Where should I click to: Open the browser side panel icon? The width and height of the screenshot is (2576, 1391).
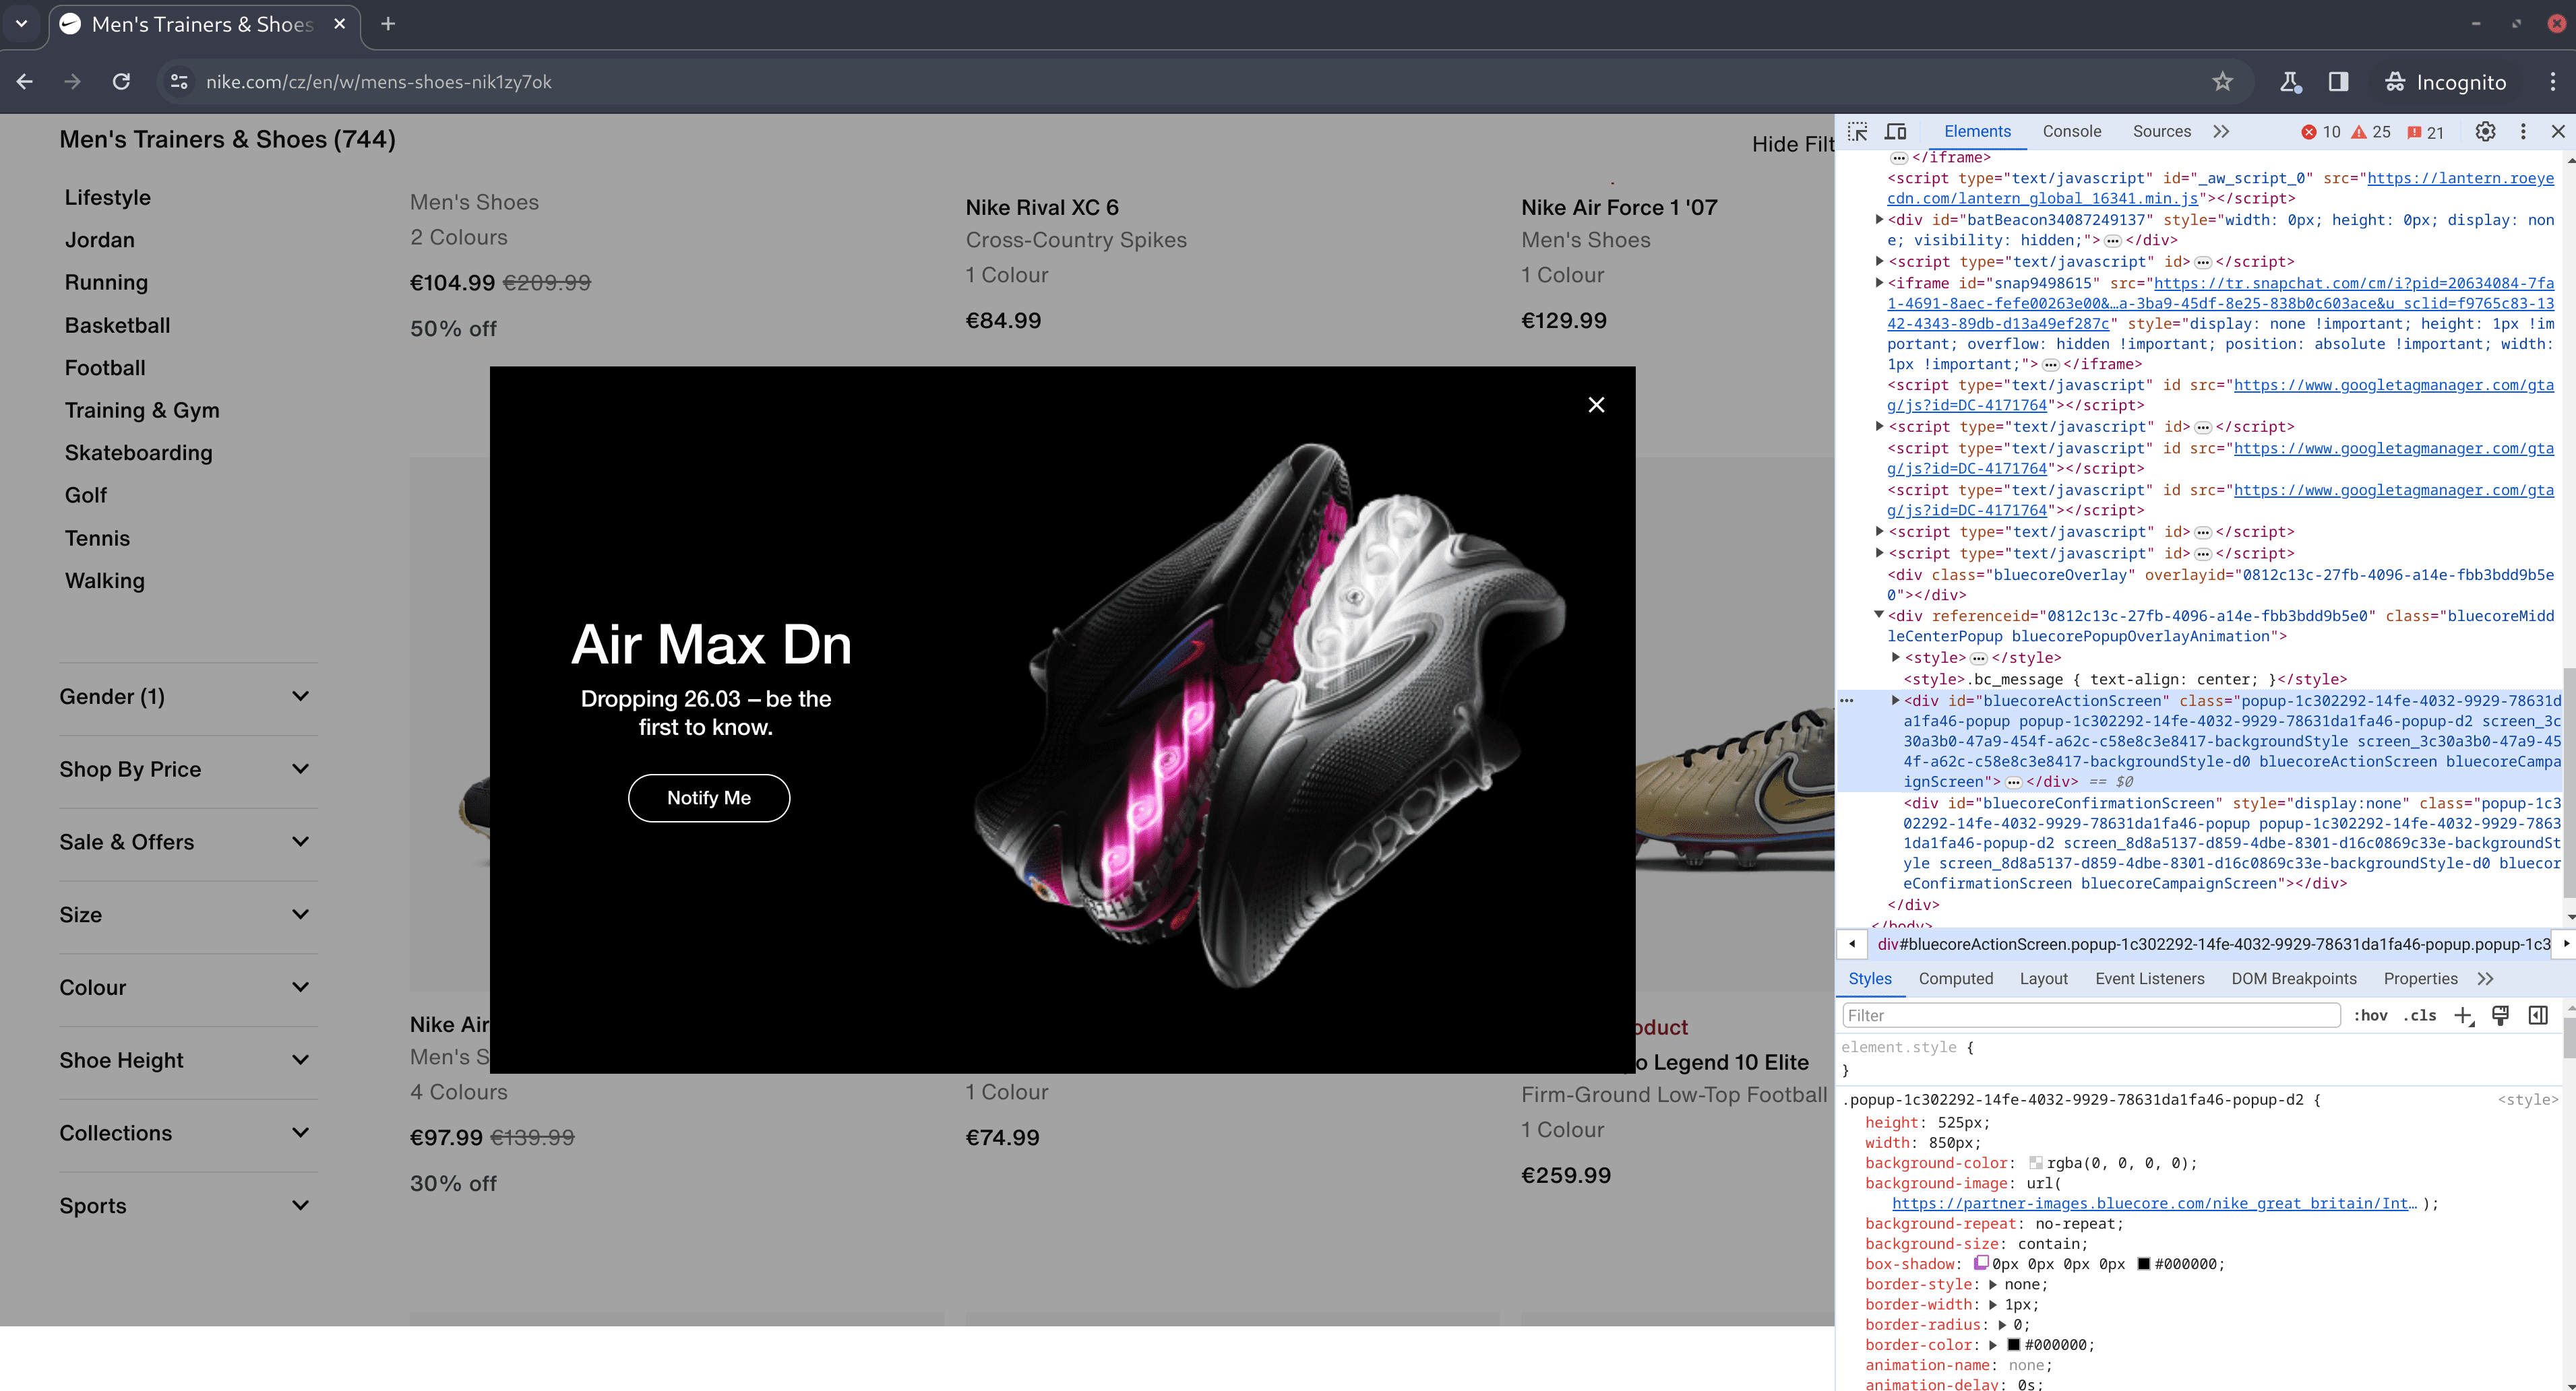2338,82
